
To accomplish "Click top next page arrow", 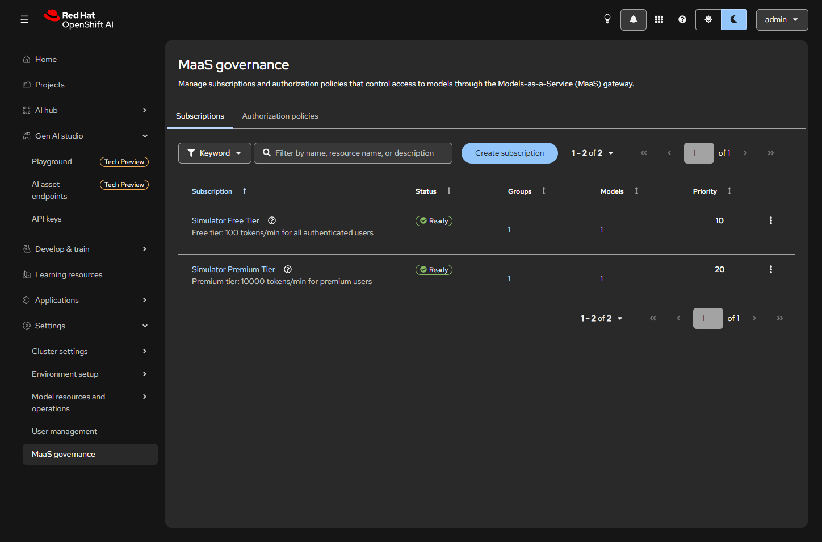I will click(745, 153).
